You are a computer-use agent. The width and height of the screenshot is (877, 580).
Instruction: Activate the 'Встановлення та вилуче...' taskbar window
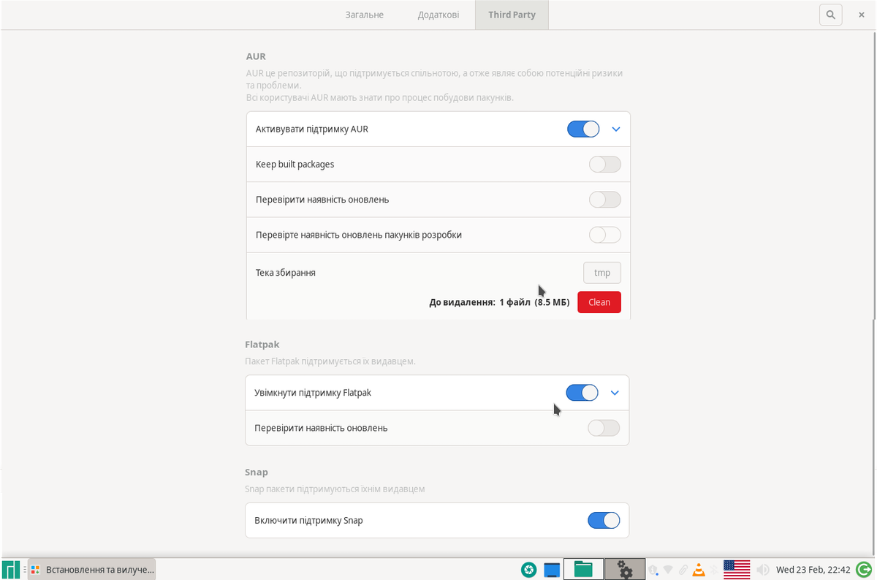[91, 569]
